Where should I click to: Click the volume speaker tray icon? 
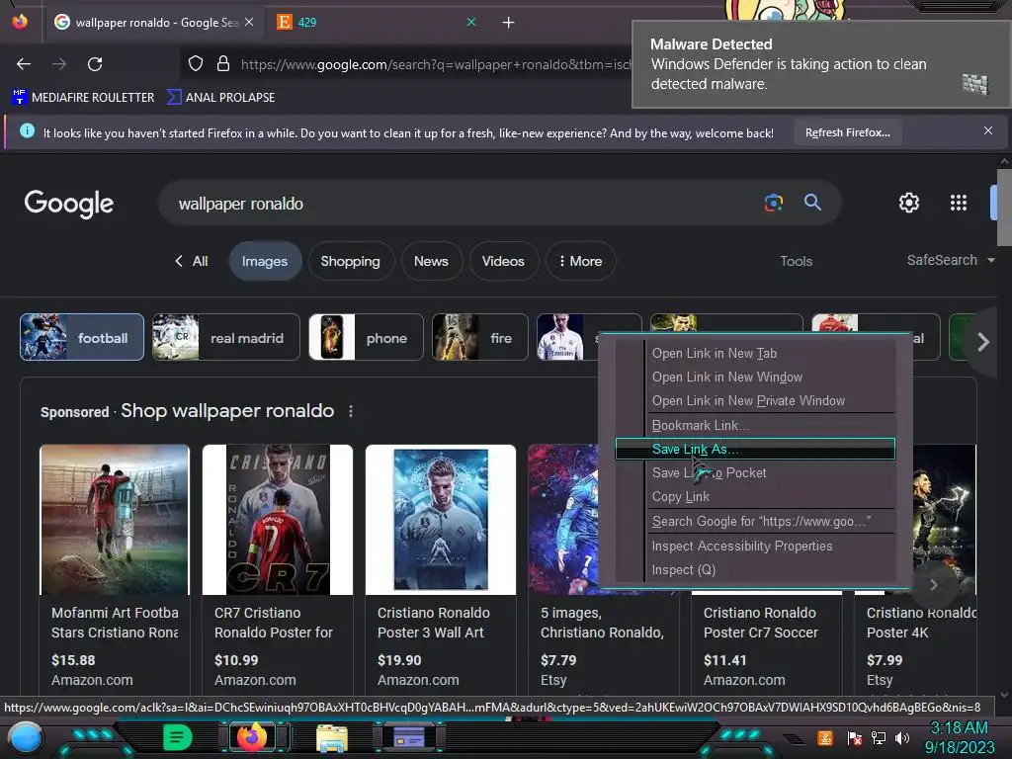[x=901, y=737]
